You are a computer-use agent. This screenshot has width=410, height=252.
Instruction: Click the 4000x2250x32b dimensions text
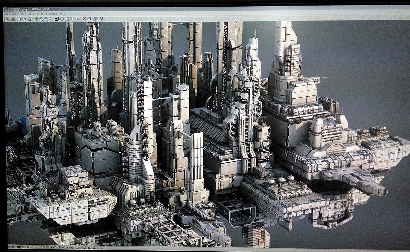point(62,247)
